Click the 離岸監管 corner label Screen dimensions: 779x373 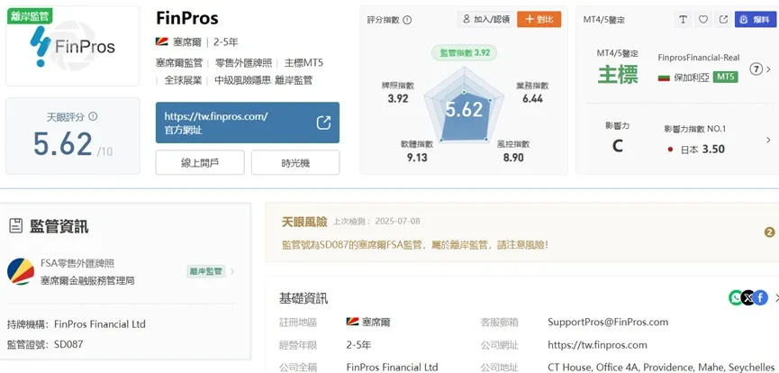30,15
